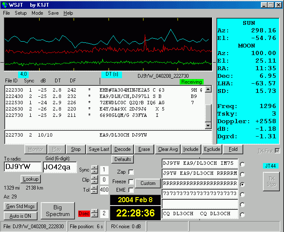This screenshot has width=284, height=232.
Task: Click the Clear Avg button
Action: pyautogui.click(x=168, y=149)
